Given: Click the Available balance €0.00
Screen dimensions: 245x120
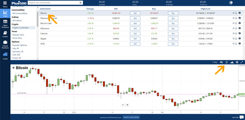Looking at the screenshot, I should [x=102, y=2].
